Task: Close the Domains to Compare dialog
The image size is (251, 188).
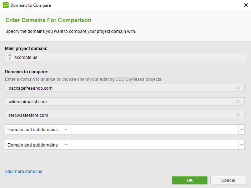Action: [246, 5]
